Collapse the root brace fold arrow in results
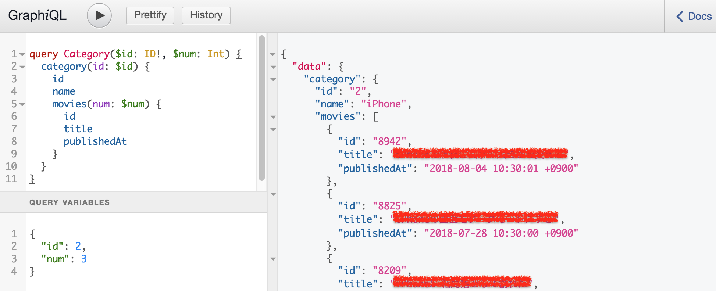The width and height of the screenshot is (716, 291). coord(273,54)
